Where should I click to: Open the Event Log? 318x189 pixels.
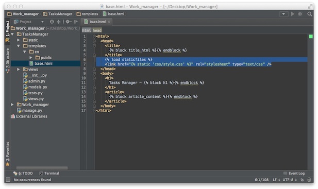[x=294, y=174]
